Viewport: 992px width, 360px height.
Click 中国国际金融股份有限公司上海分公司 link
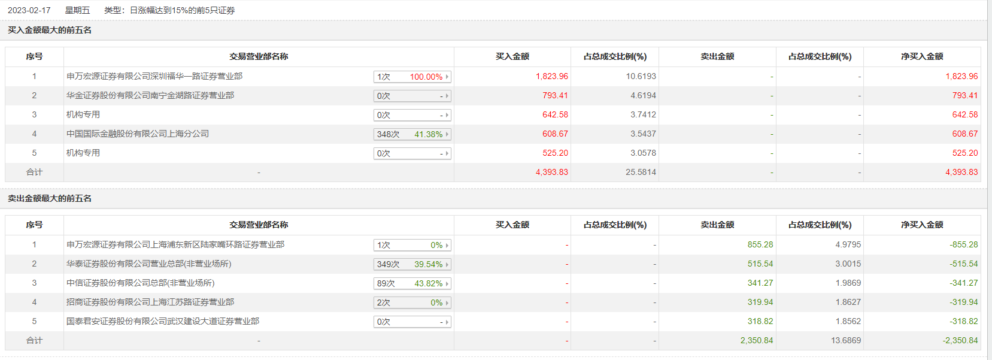coord(138,134)
